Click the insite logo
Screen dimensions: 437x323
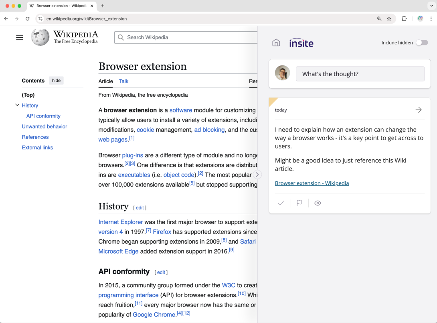(x=301, y=43)
